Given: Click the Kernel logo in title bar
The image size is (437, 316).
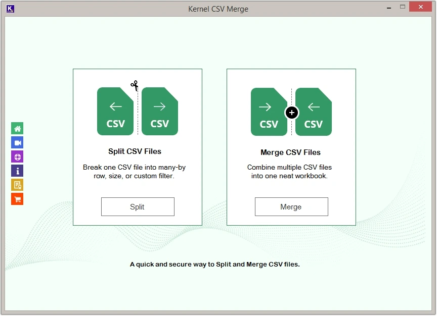Looking at the screenshot, I should coord(10,9).
